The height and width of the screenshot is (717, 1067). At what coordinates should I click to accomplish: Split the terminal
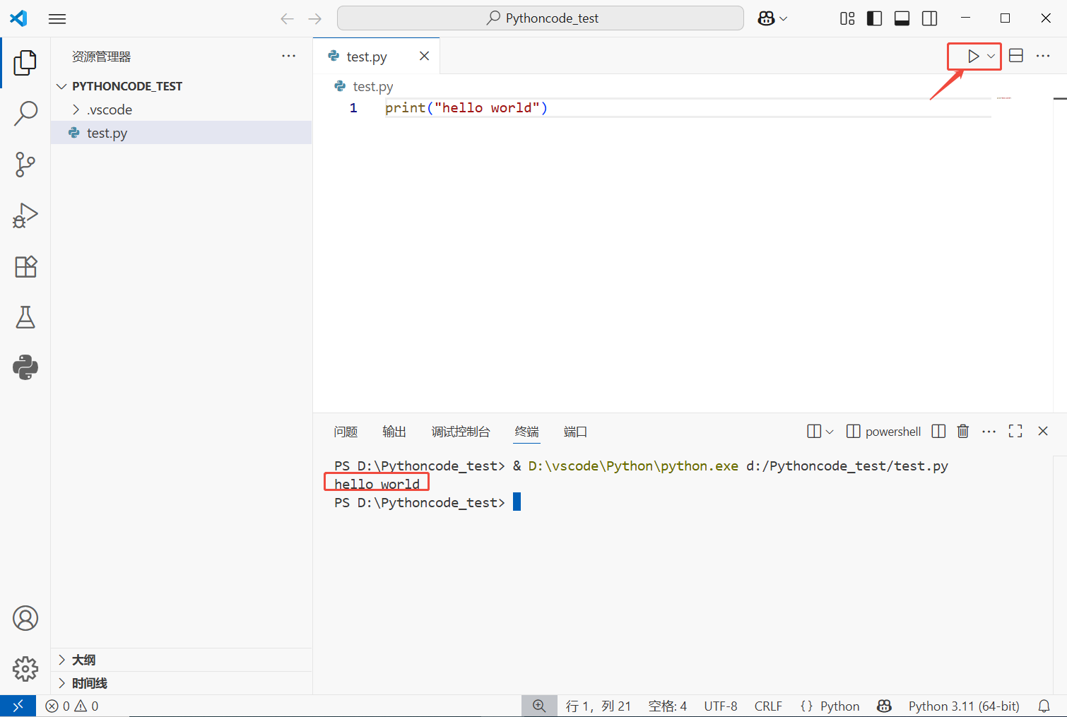tap(938, 432)
